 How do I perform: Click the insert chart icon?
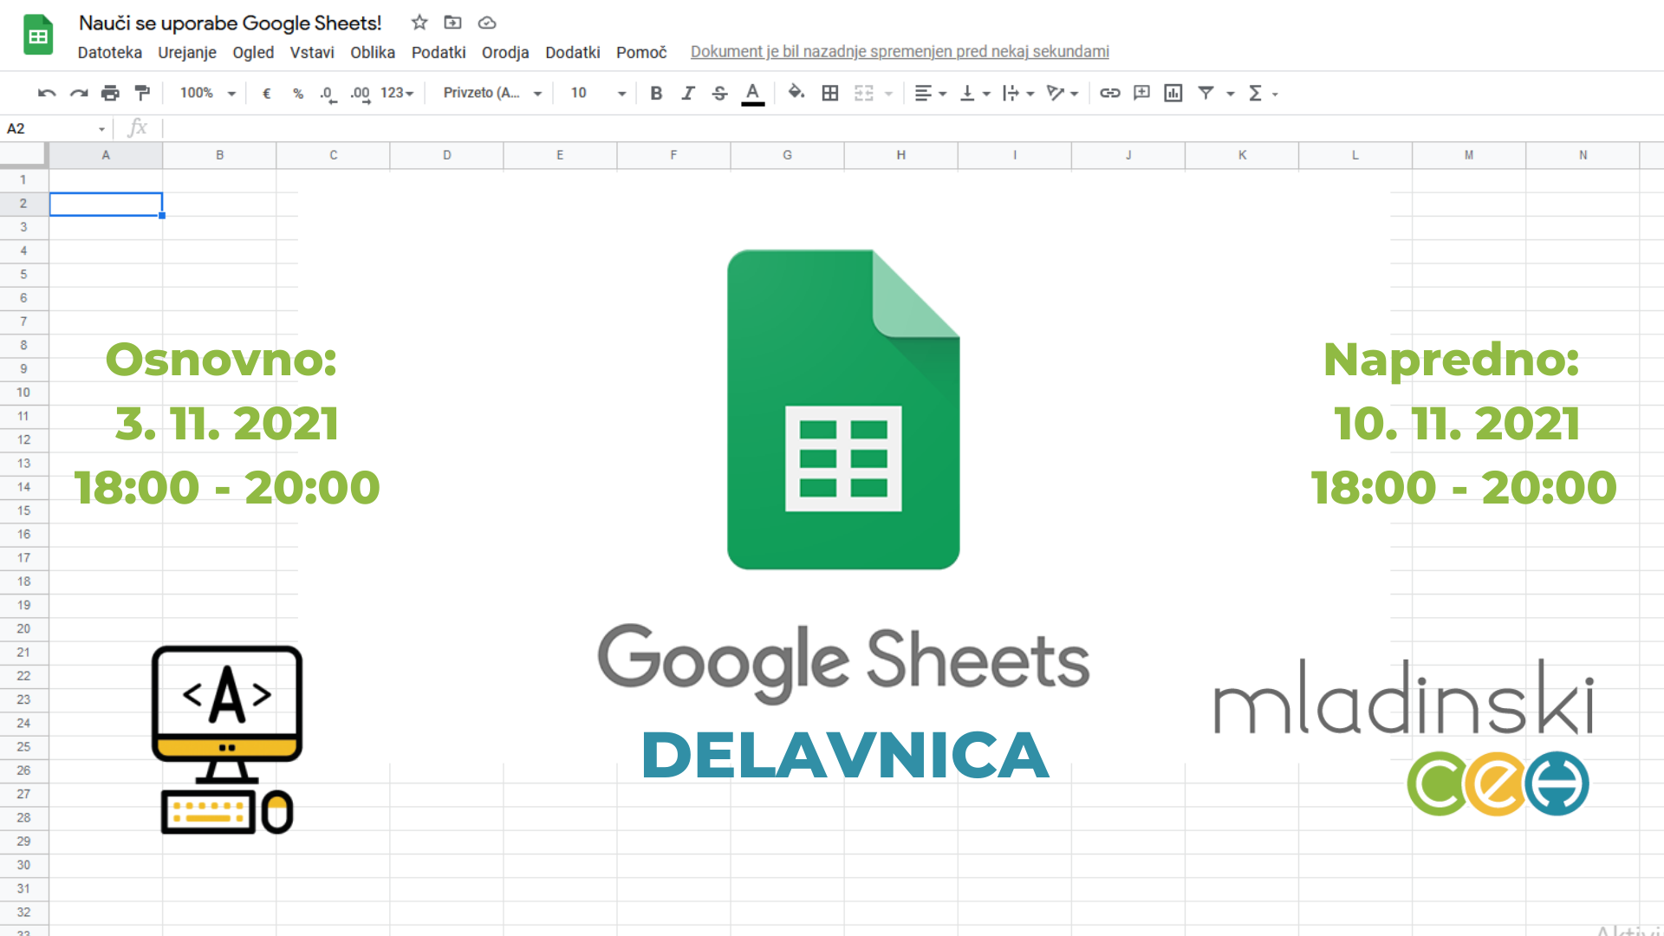[1173, 93]
